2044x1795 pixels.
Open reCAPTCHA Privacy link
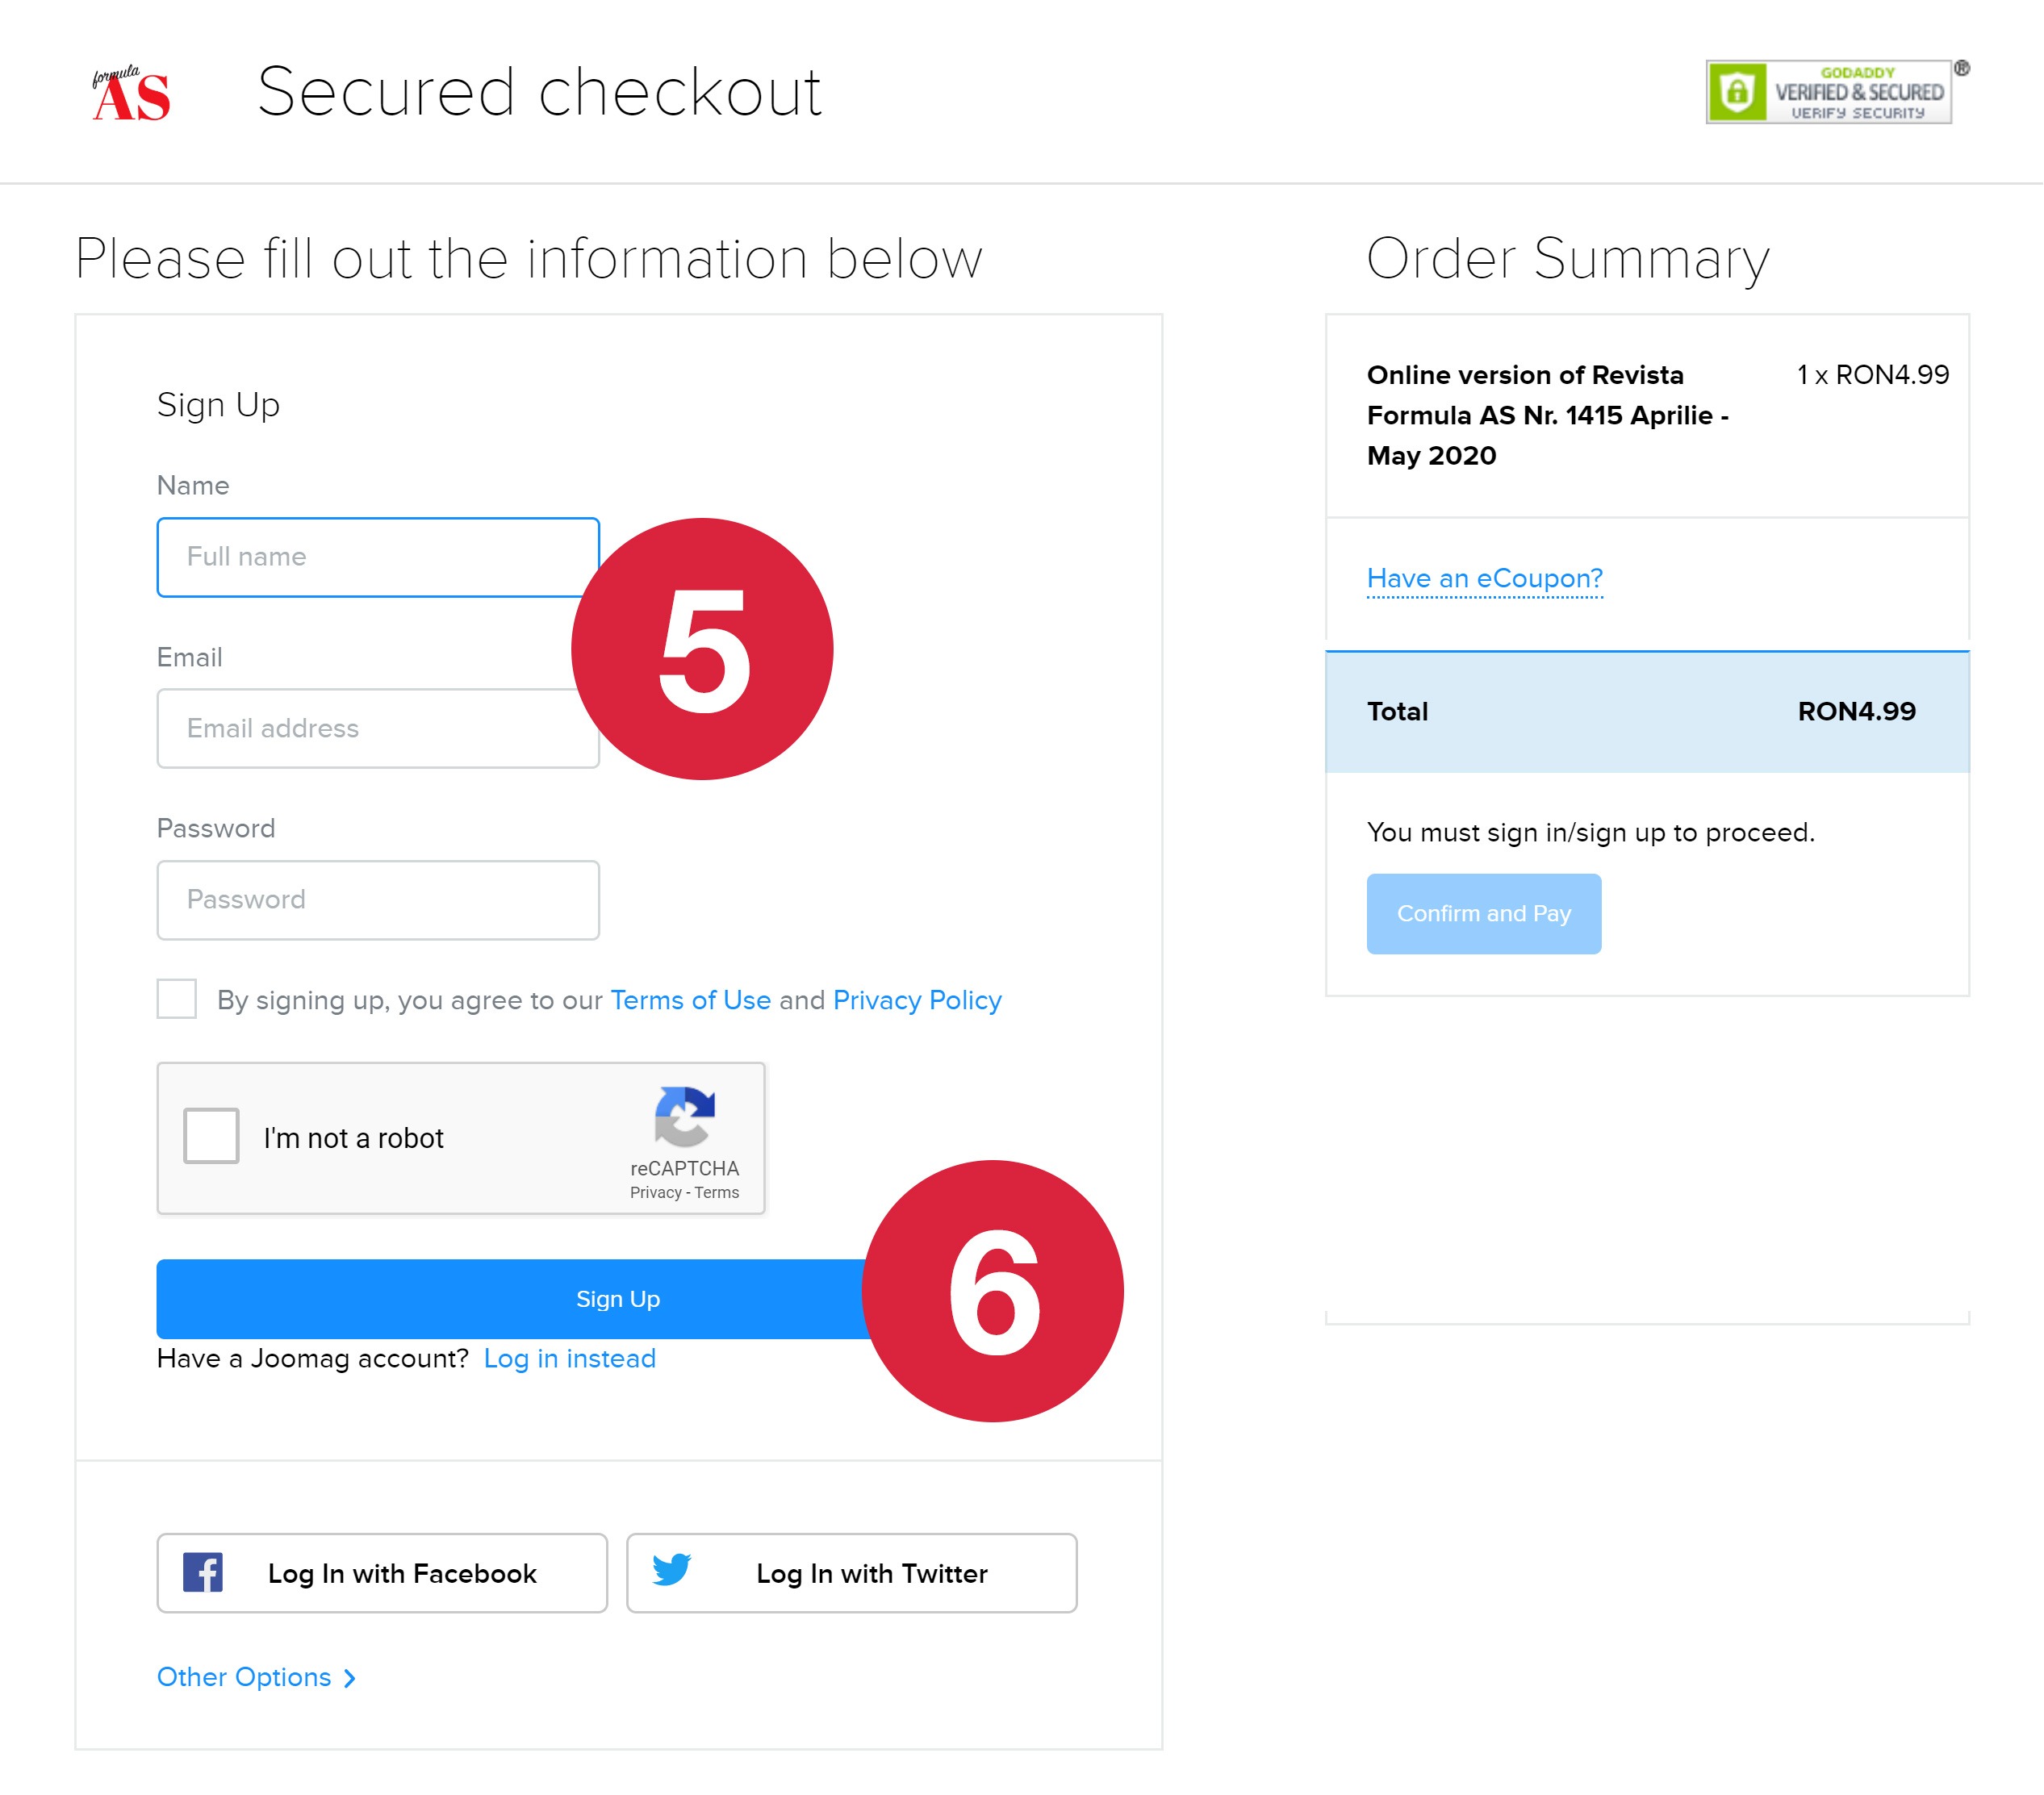tap(655, 1193)
